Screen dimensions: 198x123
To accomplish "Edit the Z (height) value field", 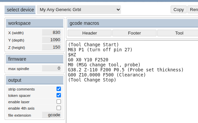I will 52,47.
